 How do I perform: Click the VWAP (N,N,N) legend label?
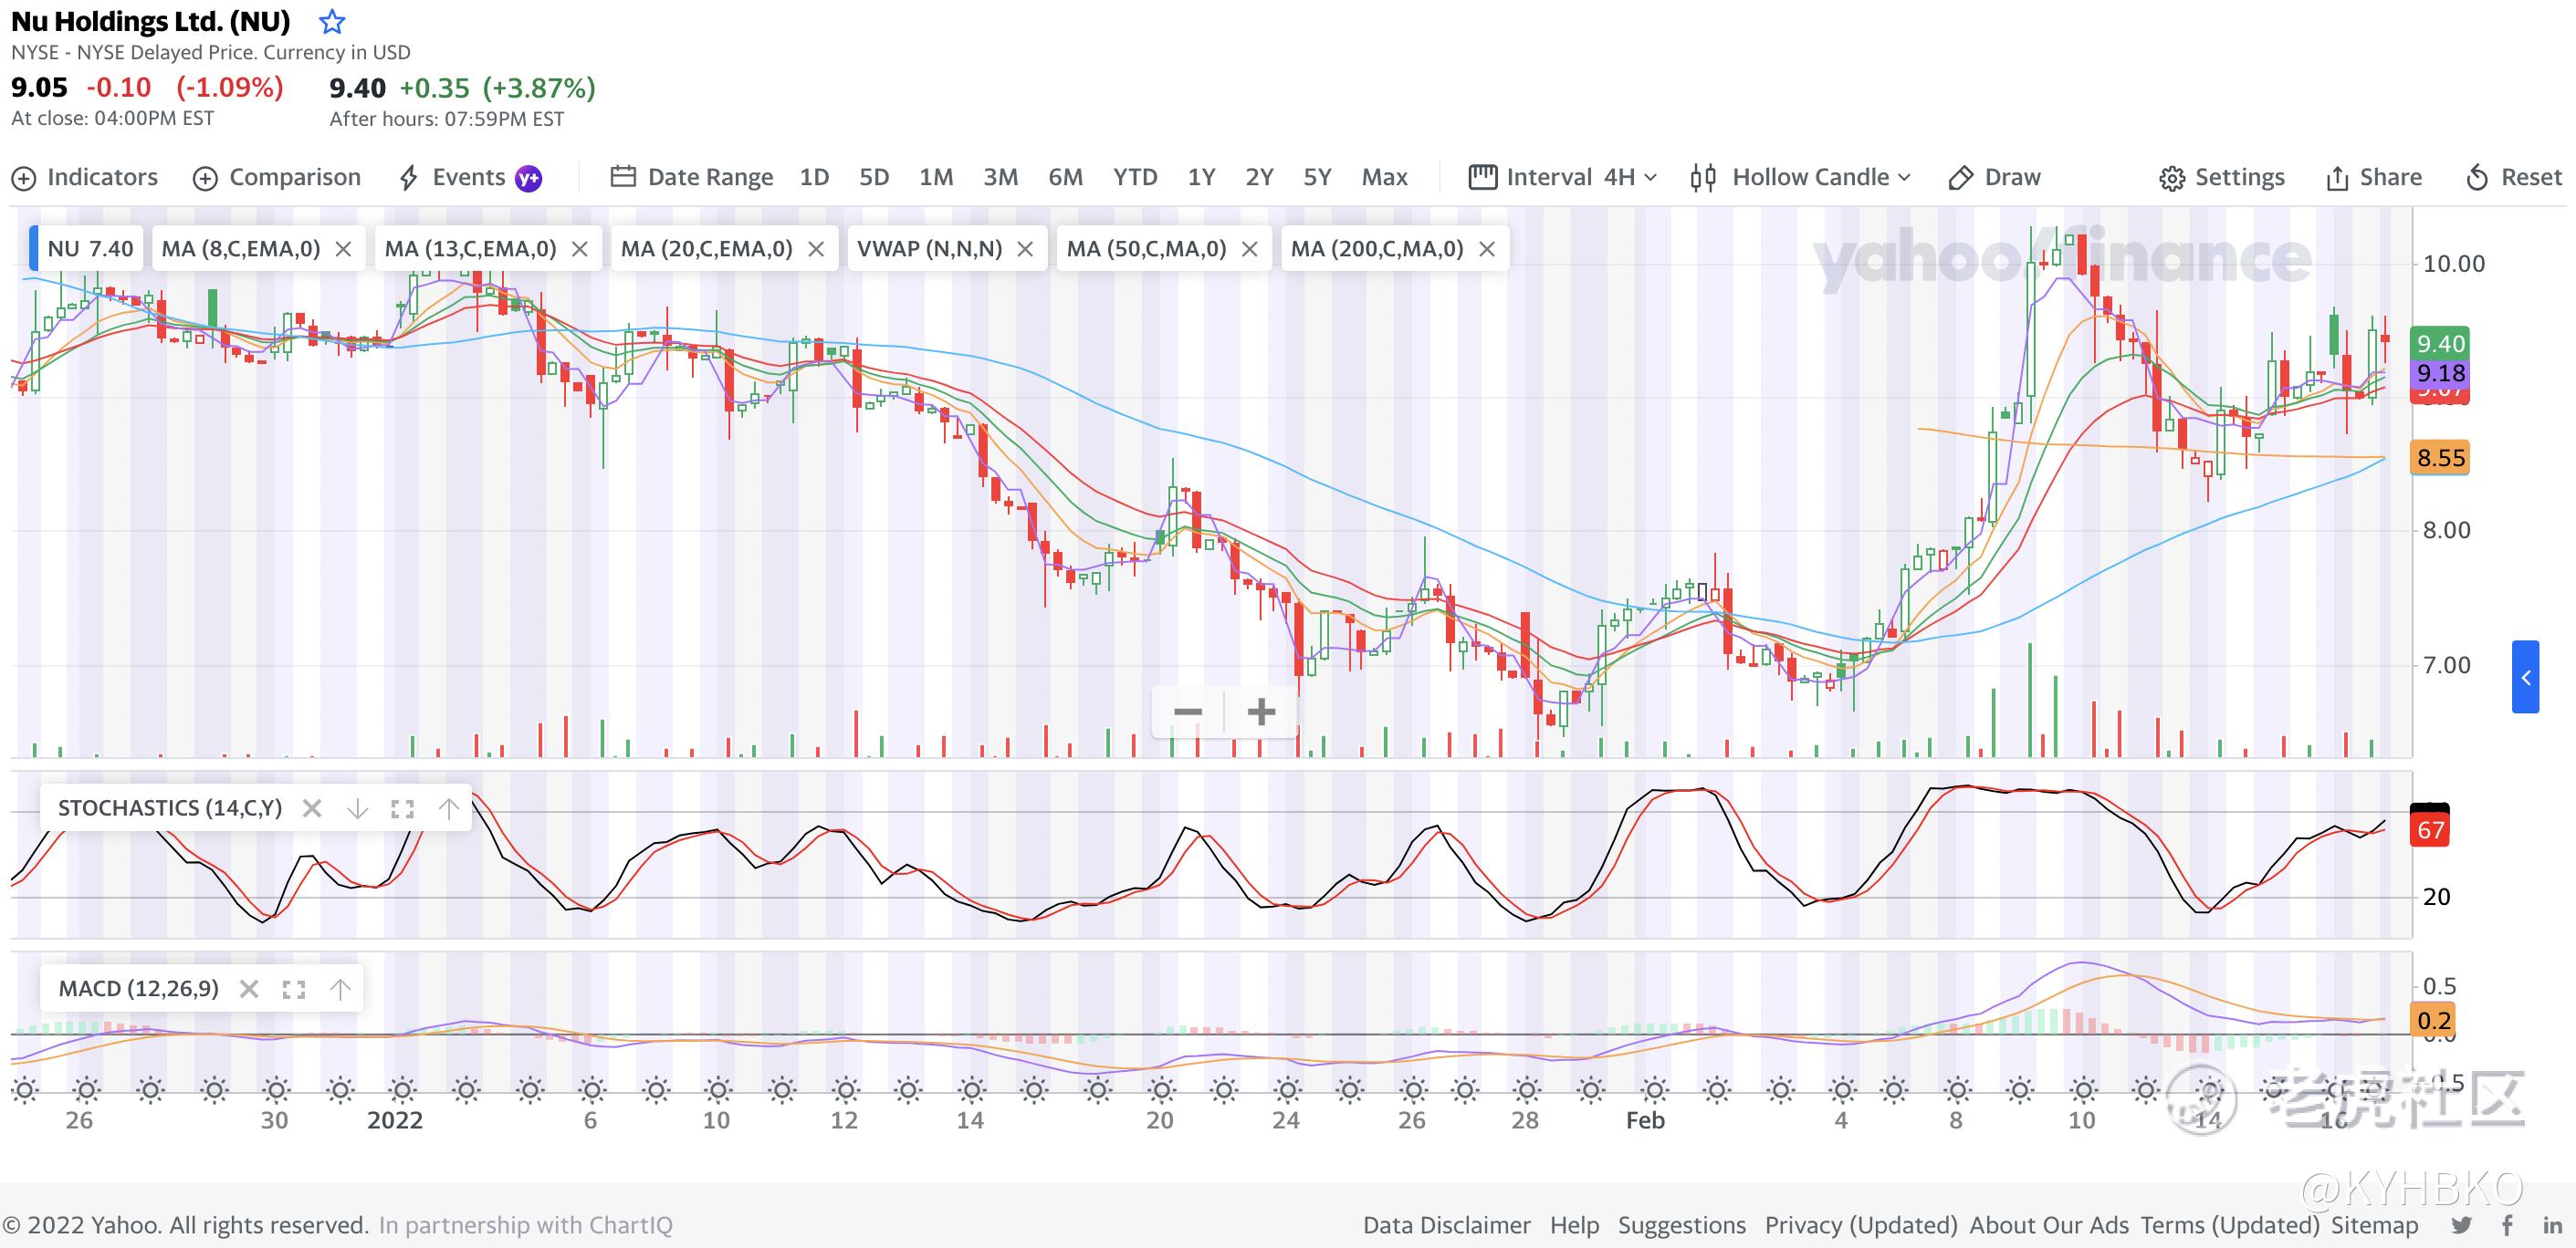coord(929,249)
